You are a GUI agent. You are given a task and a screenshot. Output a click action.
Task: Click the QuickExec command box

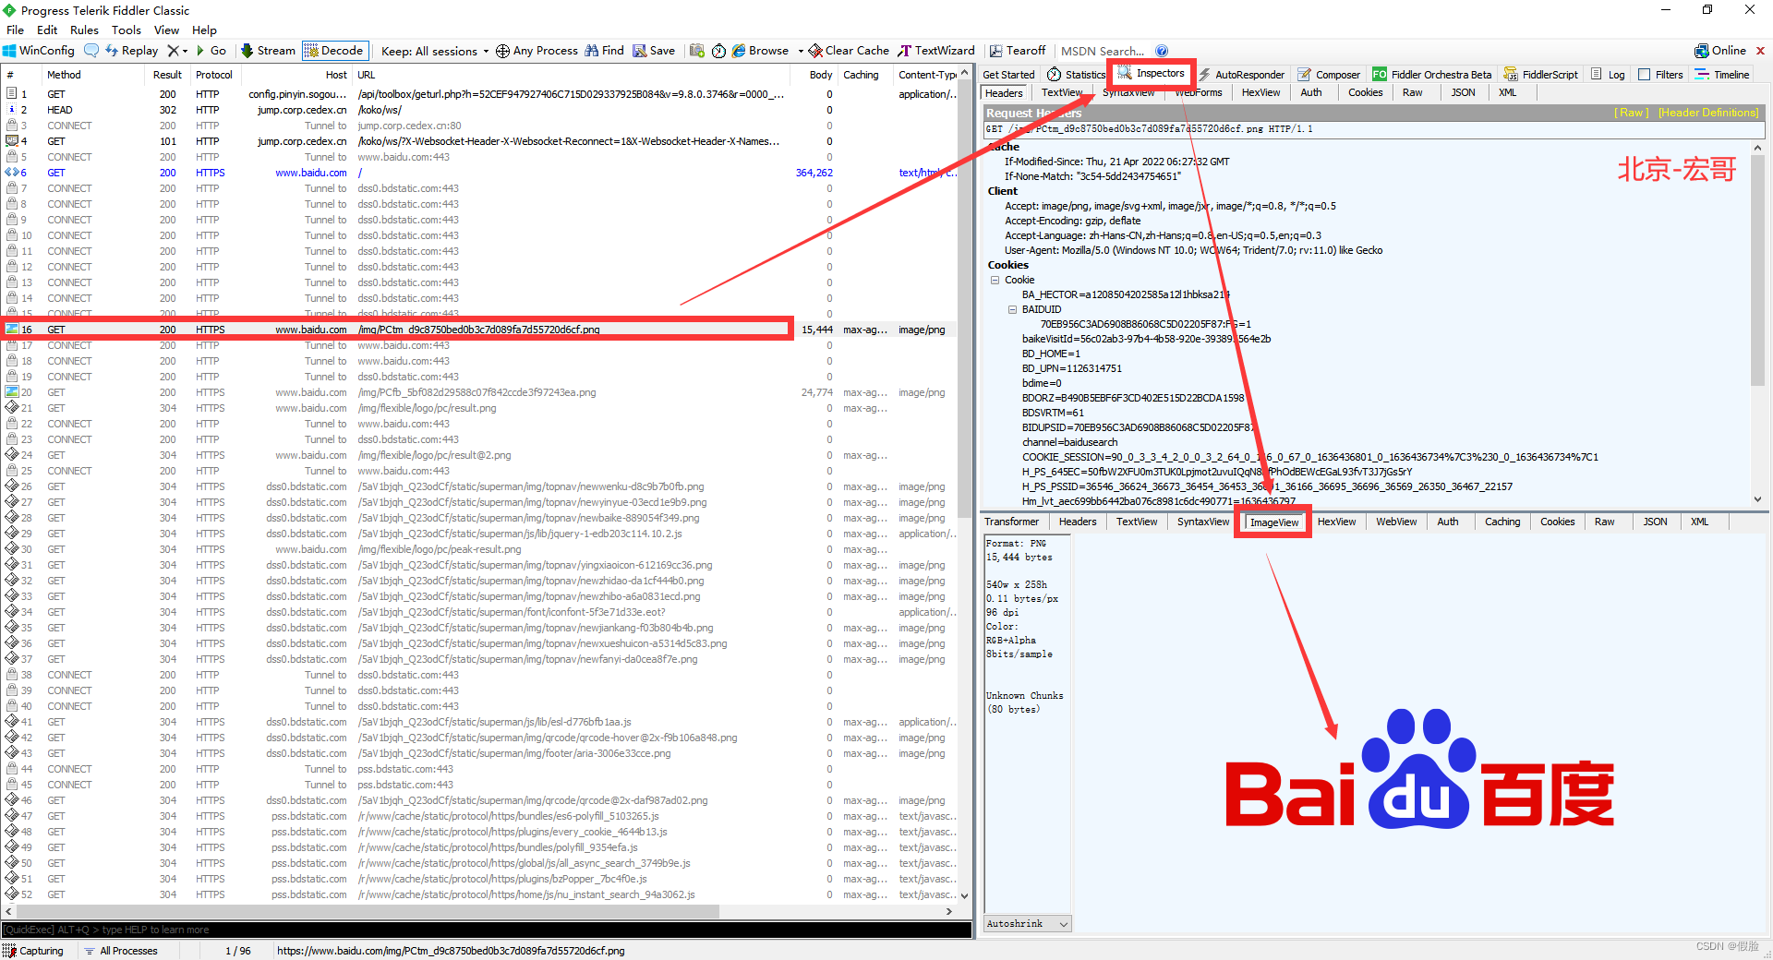tap(487, 930)
